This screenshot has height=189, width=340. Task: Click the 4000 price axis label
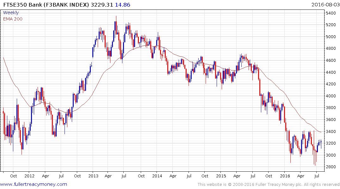(331, 96)
